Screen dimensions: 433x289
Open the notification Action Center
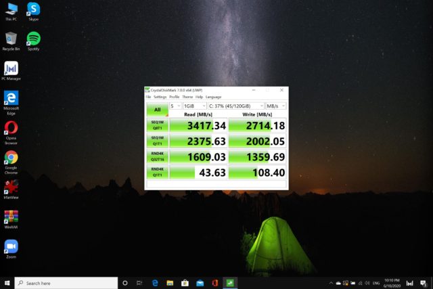coord(423,283)
